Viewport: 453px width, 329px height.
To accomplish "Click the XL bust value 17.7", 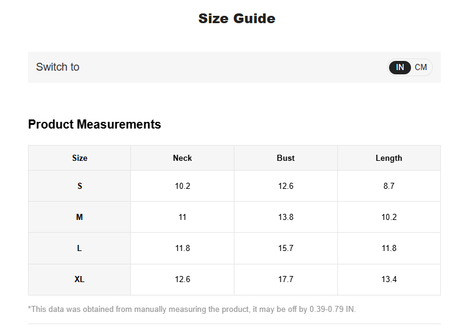I will point(286,279).
